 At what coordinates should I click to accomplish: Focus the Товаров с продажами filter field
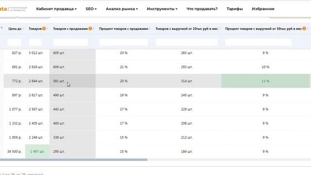[x=70, y=42]
